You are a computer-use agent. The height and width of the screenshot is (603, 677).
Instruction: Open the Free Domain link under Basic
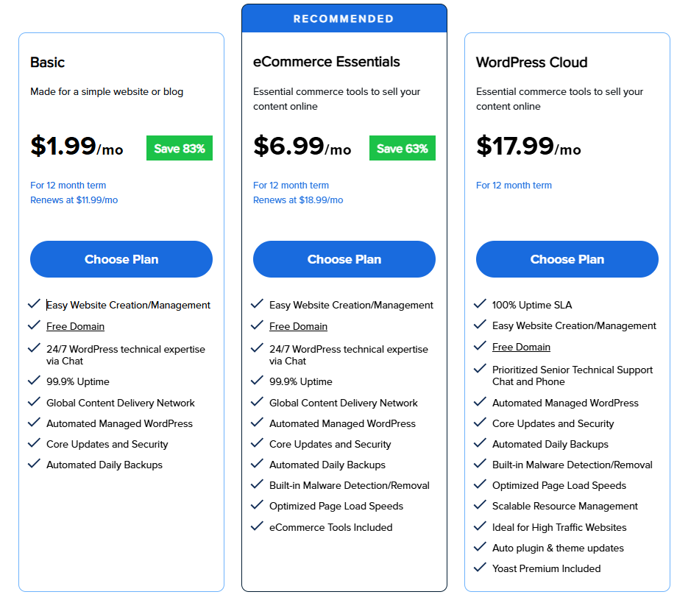click(75, 326)
